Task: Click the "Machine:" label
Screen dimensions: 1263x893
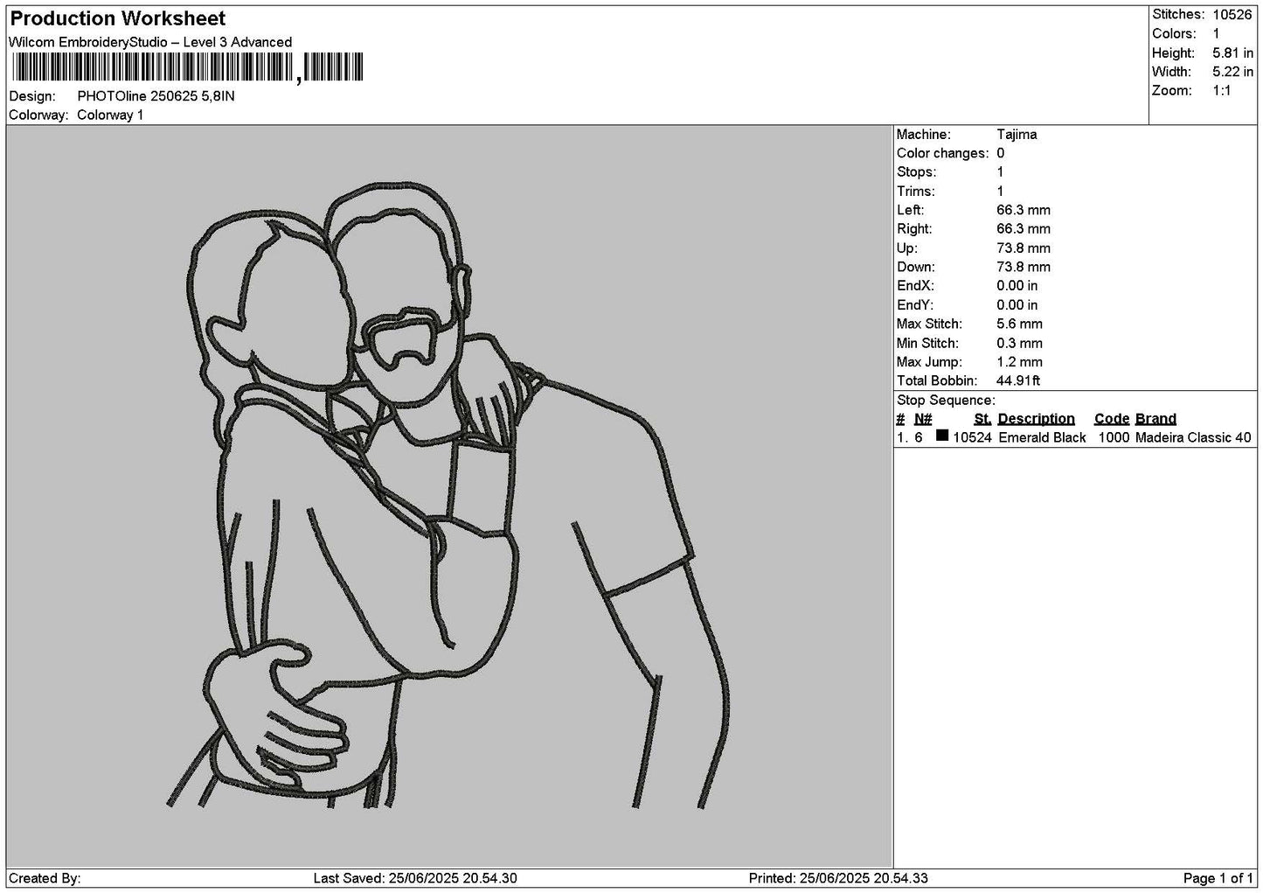Action: point(923,135)
